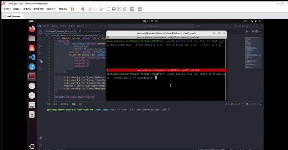Open dropdown next to stretch guest icon

pos(143,9)
